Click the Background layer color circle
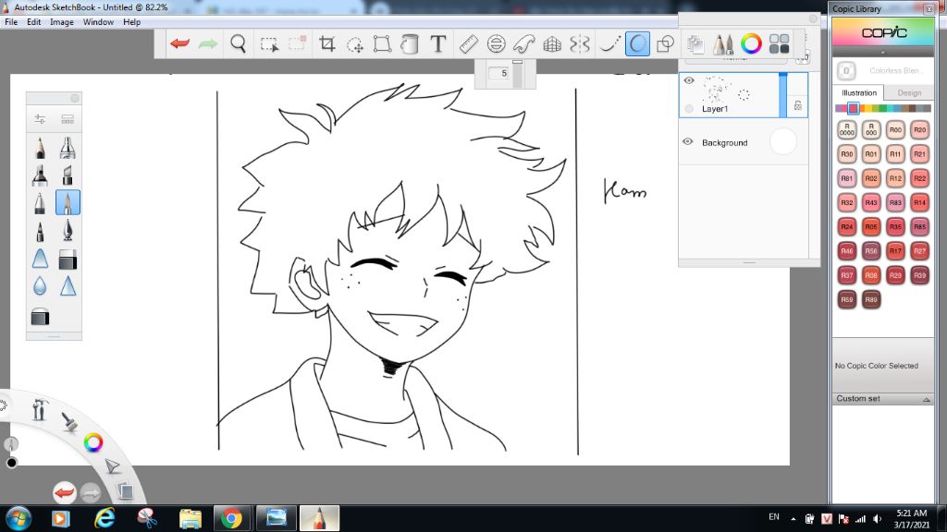 782,141
